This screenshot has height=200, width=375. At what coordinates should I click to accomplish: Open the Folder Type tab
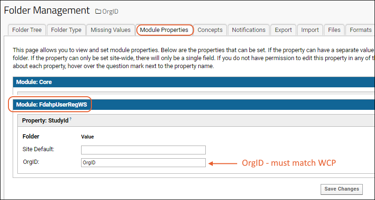pos(66,30)
